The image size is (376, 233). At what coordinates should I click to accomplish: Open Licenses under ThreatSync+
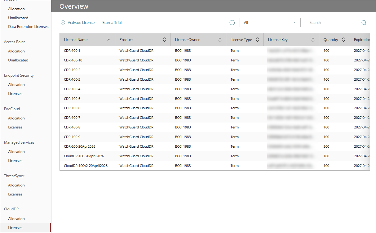tap(15, 194)
